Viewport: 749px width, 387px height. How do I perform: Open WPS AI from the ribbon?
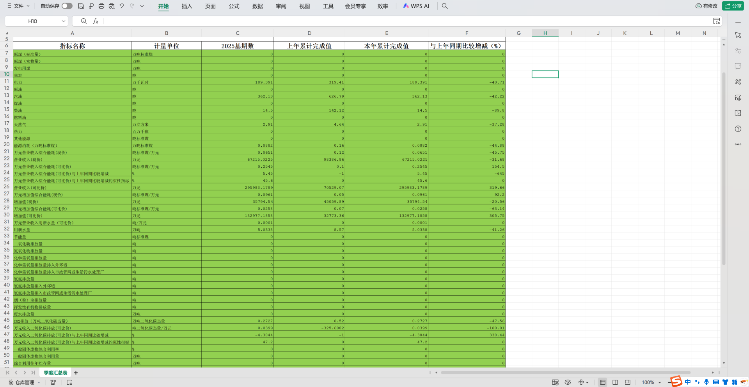[416, 6]
